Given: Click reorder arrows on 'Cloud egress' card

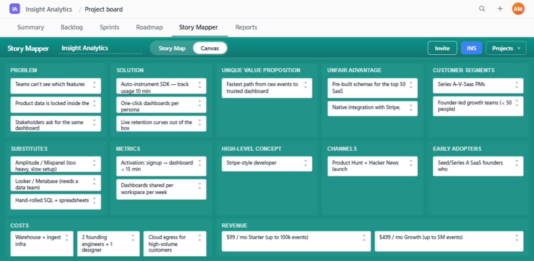Looking at the screenshot, I should 200,238.
